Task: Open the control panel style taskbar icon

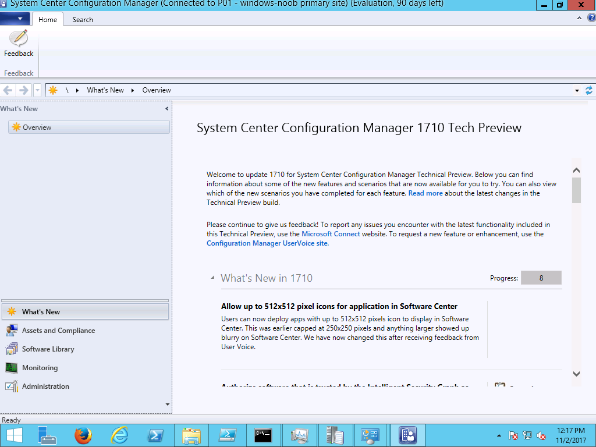Action: click(370, 435)
